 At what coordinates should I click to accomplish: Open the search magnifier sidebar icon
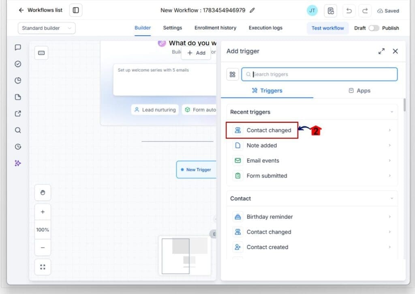[18, 130]
